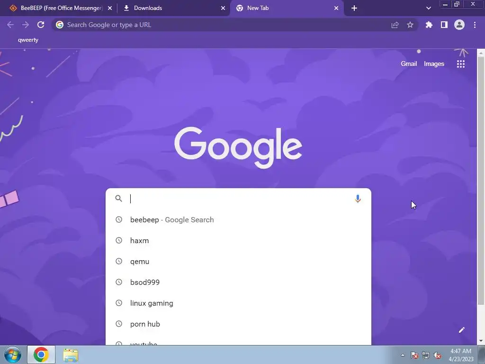
Task: Open Chrome's three-dot menu
Action: coord(475,25)
